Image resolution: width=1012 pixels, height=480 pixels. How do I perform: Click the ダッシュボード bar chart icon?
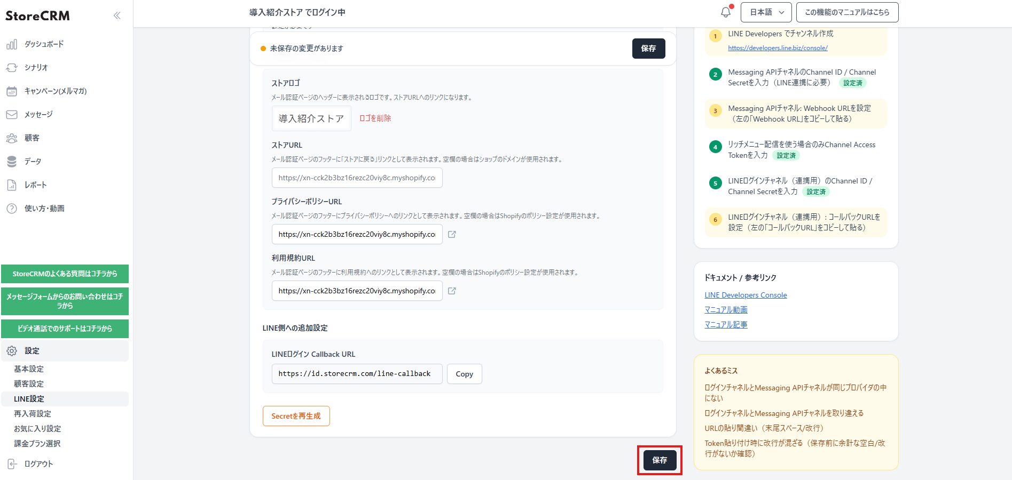point(12,44)
